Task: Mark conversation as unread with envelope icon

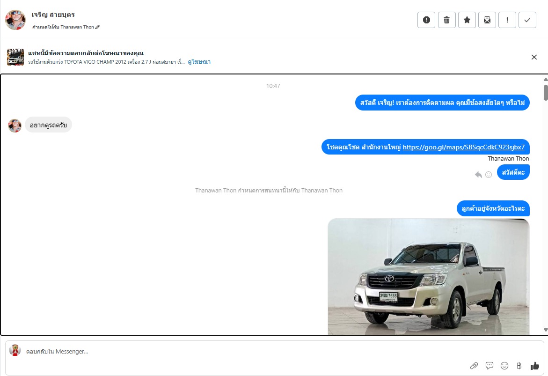Action: (487, 20)
